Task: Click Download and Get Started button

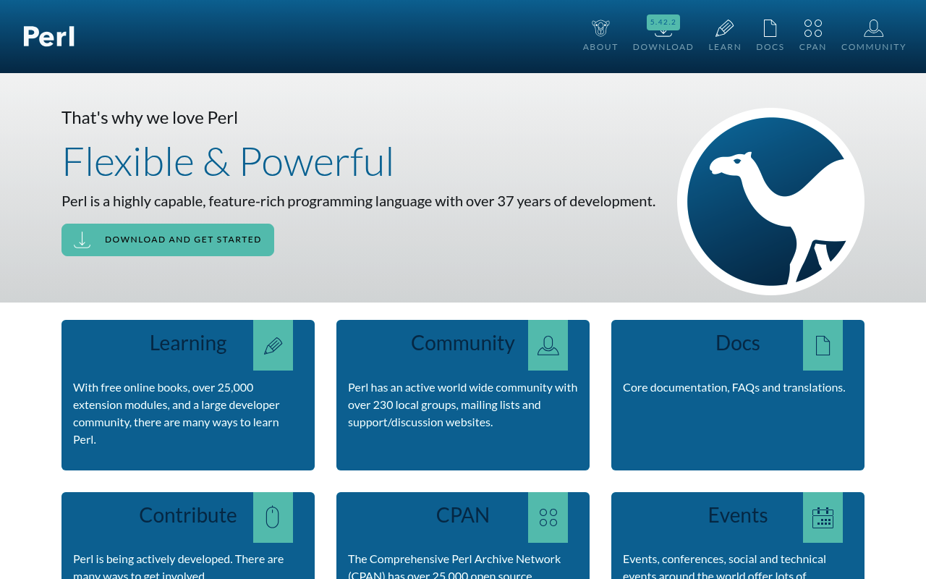Action: (168, 240)
